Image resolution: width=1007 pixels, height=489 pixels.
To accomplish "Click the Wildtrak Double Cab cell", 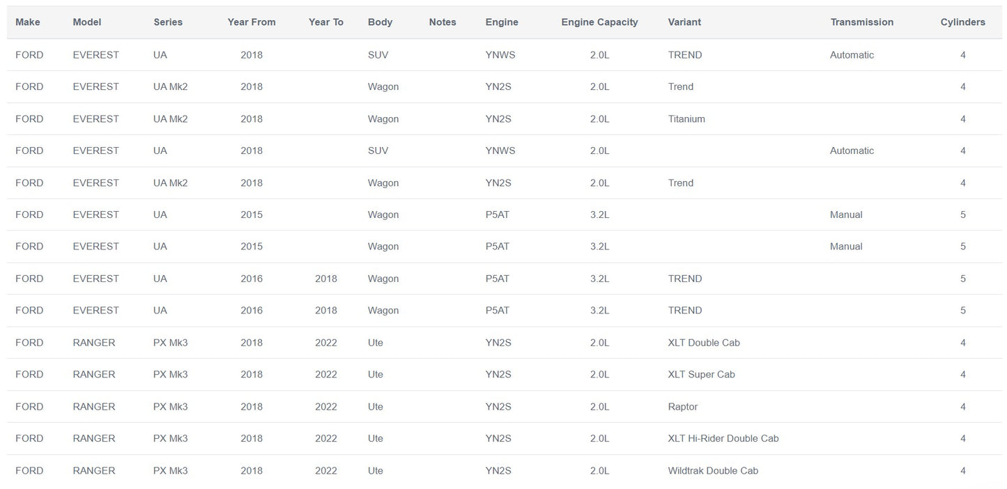I will pyautogui.click(x=713, y=471).
